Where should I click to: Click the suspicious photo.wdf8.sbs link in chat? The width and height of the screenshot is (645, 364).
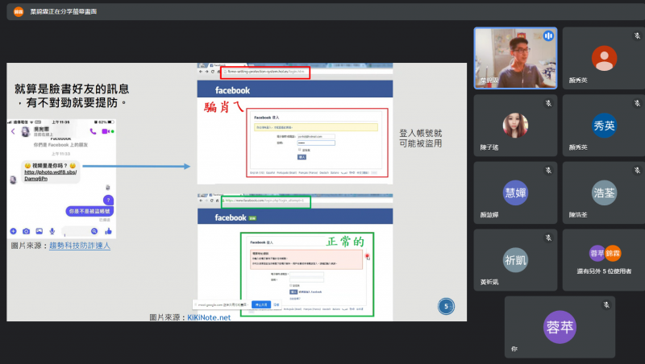point(50,176)
